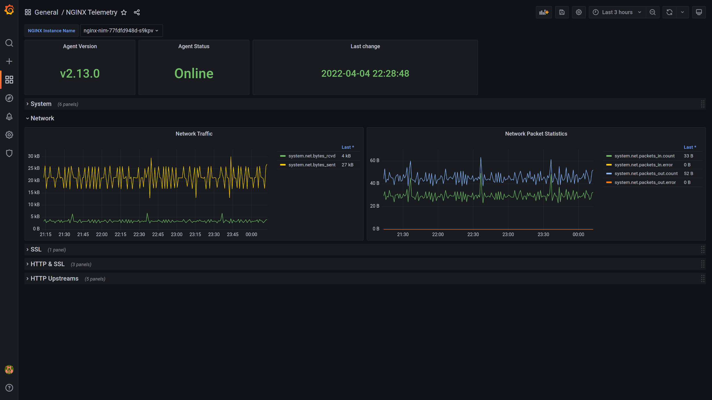Toggle system.net.bytes_sent series in legend
The width and height of the screenshot is (712, 400).
(x=312, y=165)
